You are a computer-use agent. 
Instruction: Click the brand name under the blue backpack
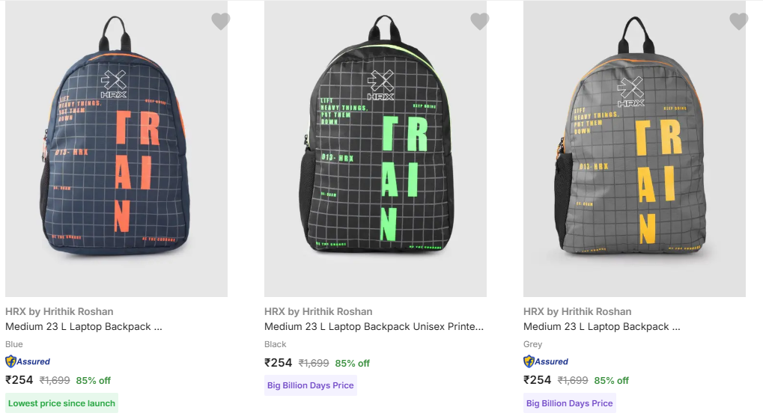(x=59, y=311)
